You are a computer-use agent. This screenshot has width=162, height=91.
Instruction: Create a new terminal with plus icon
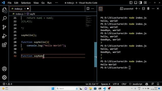(x=136, y=9)
